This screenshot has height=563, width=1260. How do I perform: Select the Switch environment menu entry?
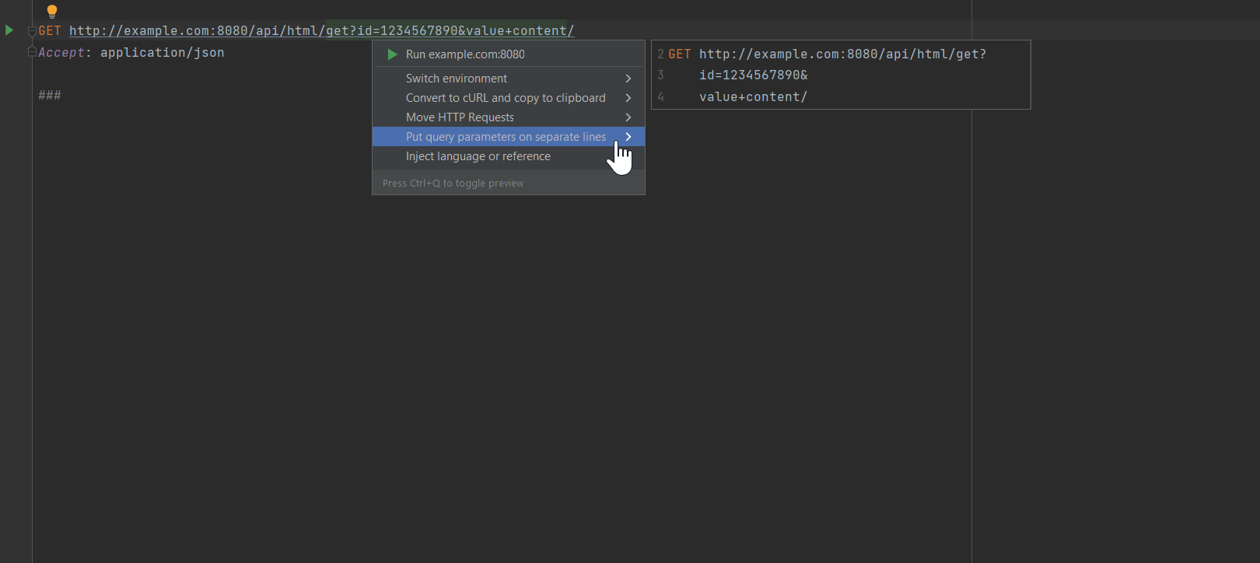[x=456, y=78]
